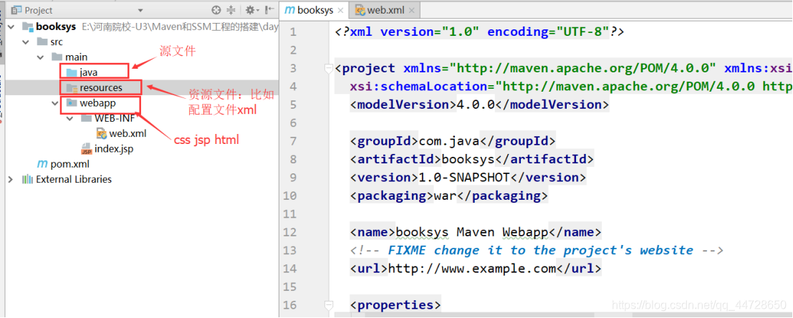Fold the properties tag at line 16

329,305
